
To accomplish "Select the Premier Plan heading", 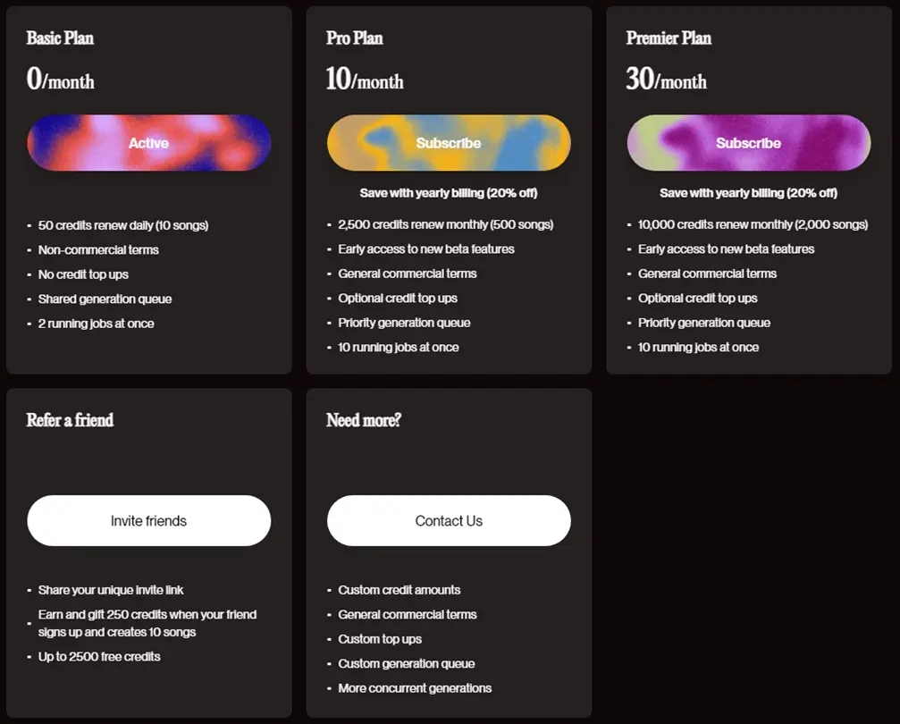I will tap(669, 38).
